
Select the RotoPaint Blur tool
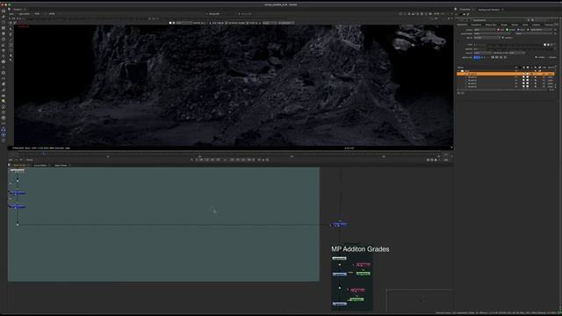coord(11,55)
